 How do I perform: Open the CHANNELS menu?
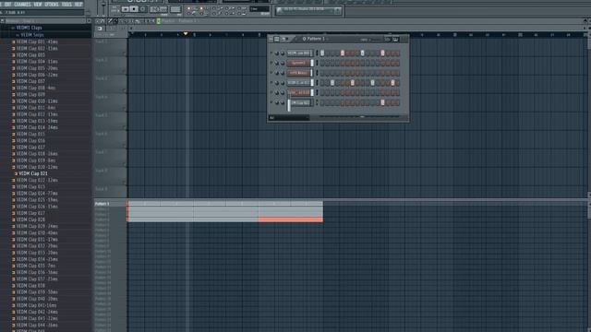[22, 5]
